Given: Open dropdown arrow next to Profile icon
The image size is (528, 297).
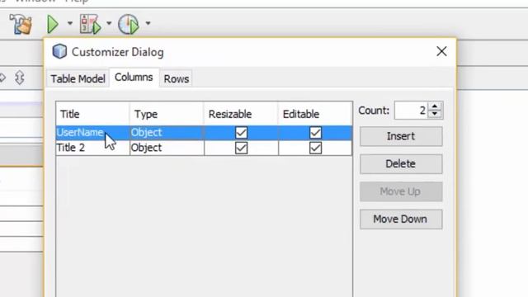Looking at the screenshot, I should pyautogui.click(x=148, y=23).
